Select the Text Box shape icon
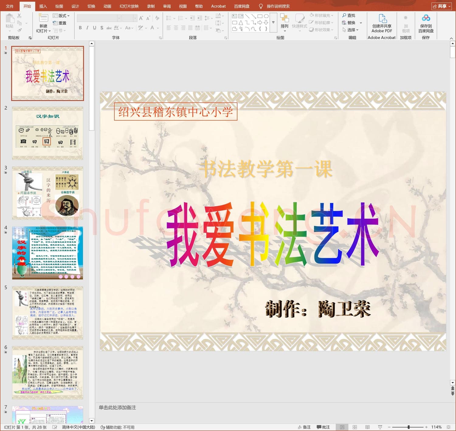 coord(234,16)
